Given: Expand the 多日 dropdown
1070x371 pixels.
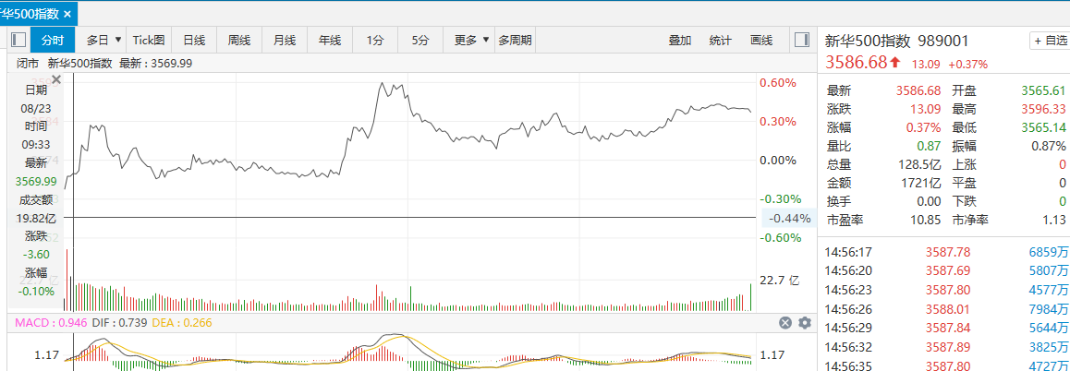Looking at the screenshot, I should [102, 40].
